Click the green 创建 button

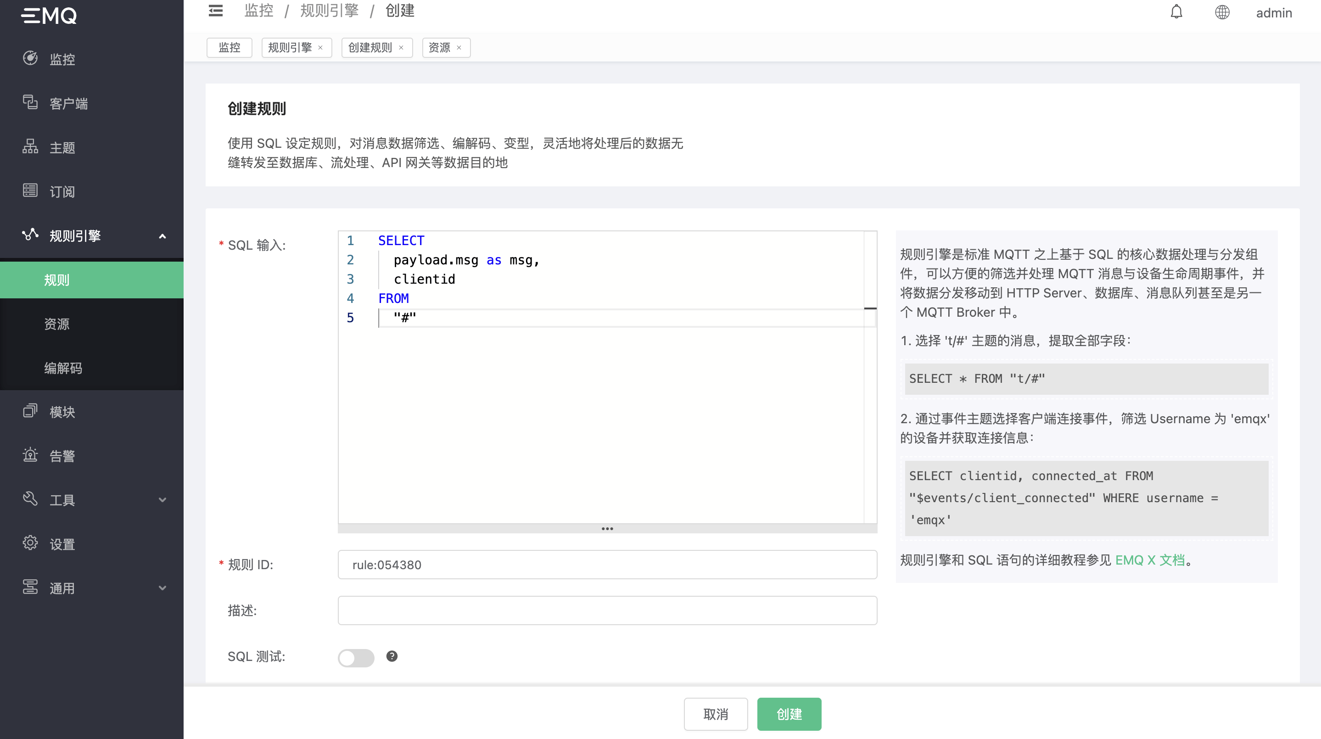click(x=789, y=713)
